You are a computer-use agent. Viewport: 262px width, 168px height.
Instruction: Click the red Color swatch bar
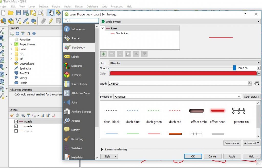(183, 73)
